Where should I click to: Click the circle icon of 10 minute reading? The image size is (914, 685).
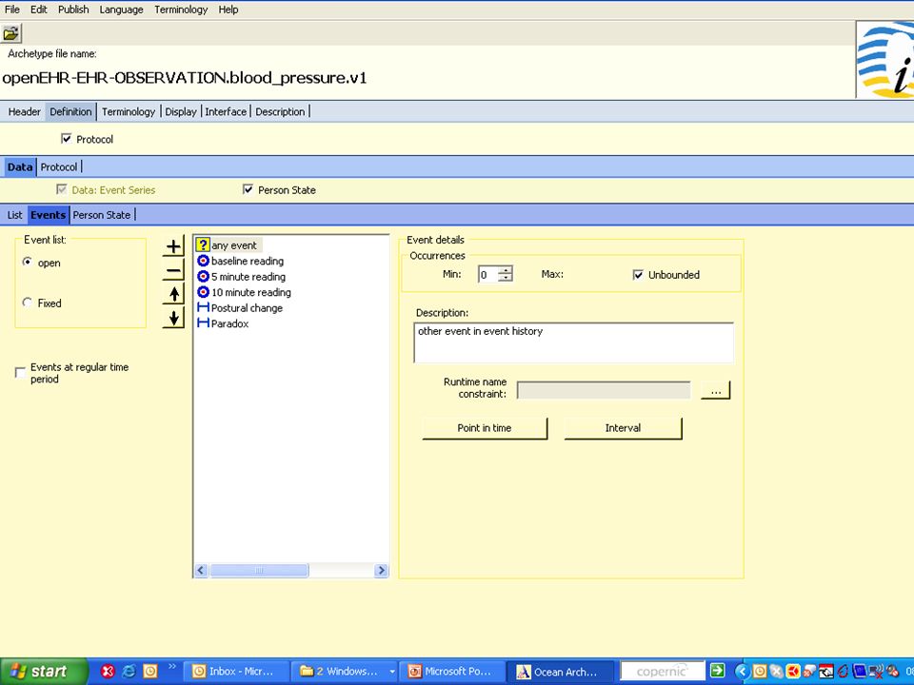203,292
